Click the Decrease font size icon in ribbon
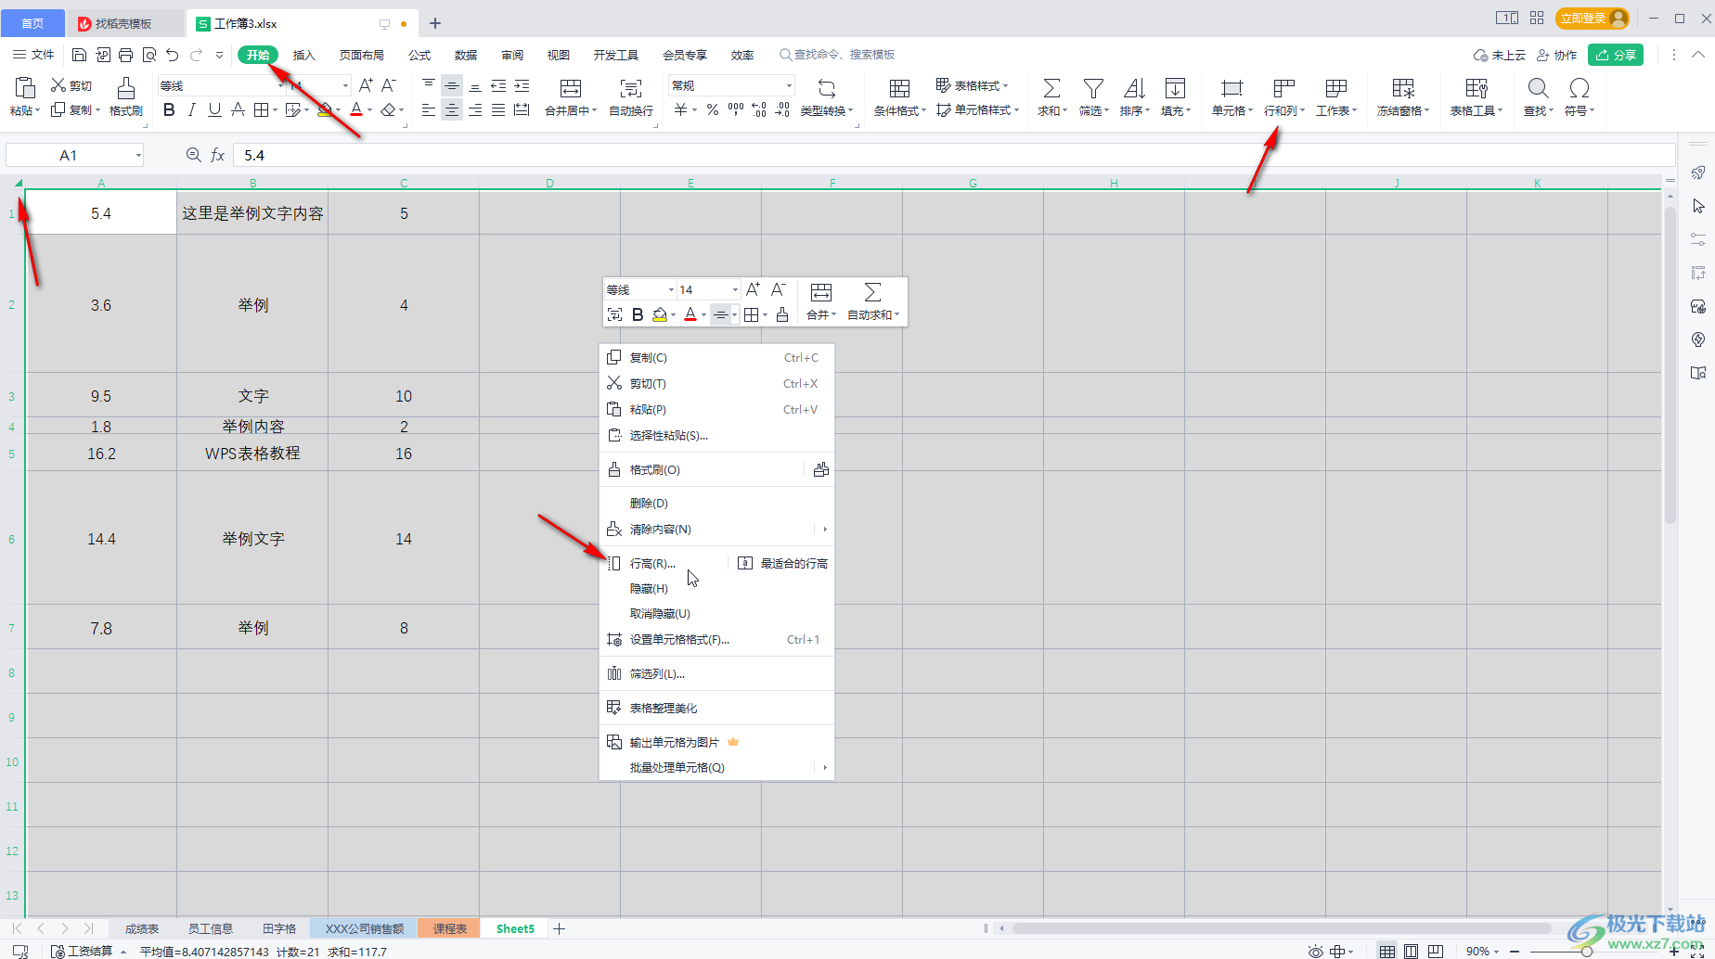The width and height of the screenshot is (1715, 959). pos(389,85)
